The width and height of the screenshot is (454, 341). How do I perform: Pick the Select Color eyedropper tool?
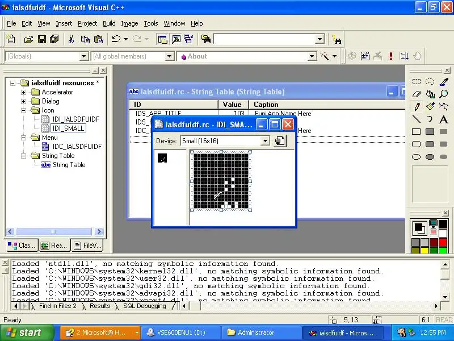click(x=444, y=81)
